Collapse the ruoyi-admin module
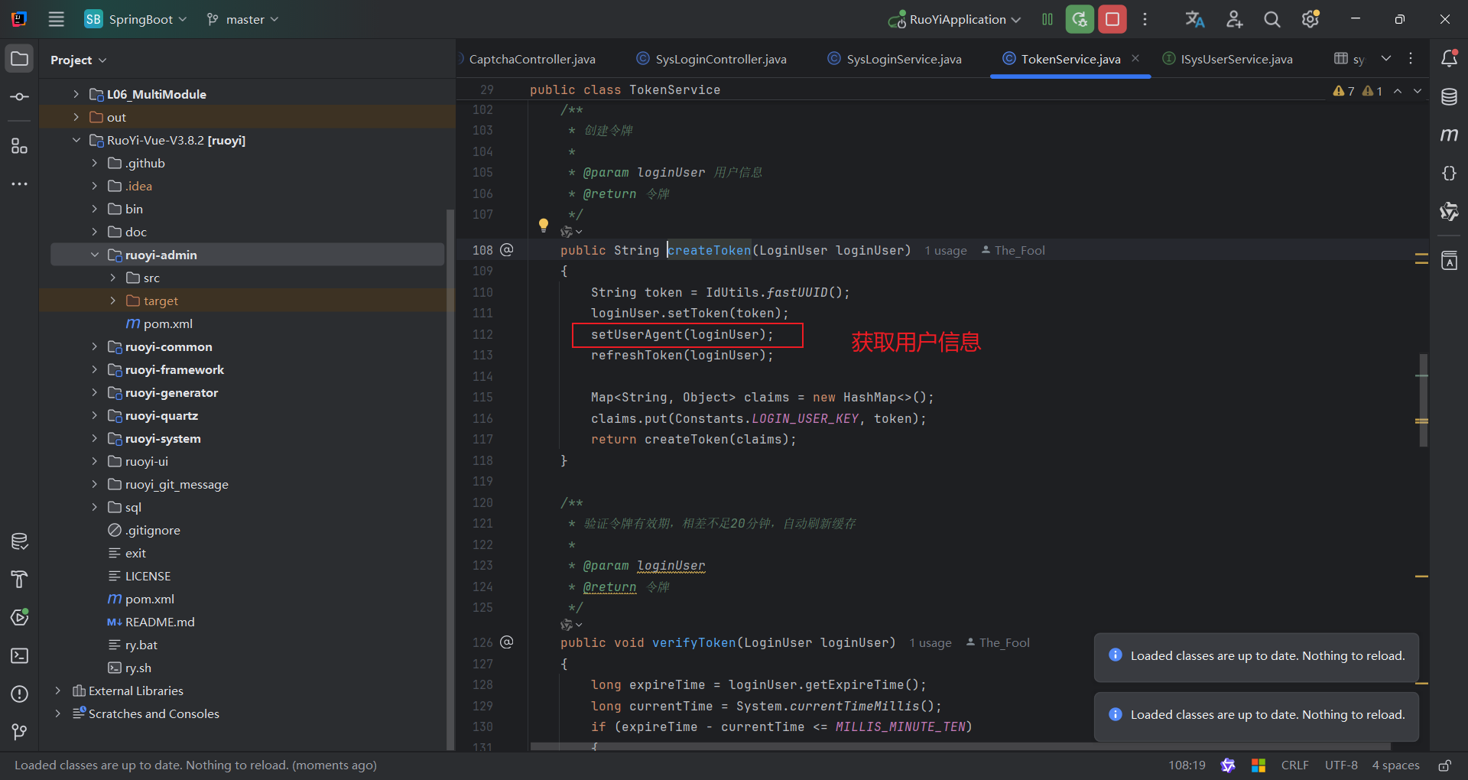The image size is (1468, 780). point(94,255)
